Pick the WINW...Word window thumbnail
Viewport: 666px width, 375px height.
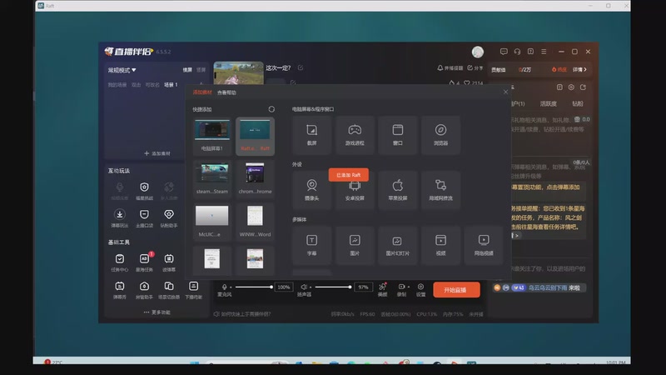[255, 221]
